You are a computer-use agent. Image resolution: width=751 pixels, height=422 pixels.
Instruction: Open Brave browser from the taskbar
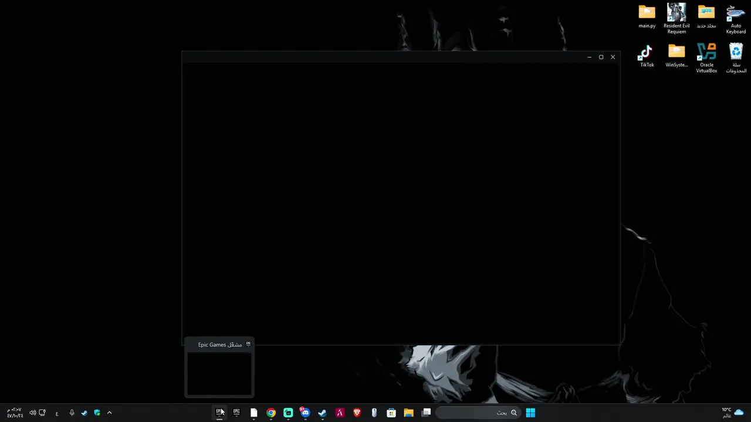point(357,413)
